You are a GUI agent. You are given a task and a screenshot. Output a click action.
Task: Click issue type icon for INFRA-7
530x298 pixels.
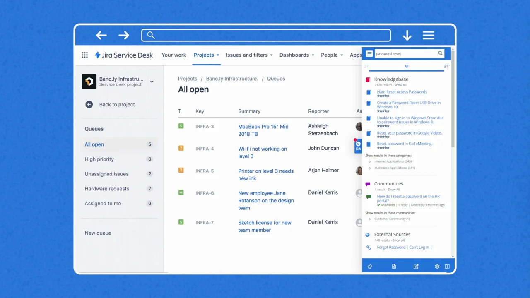(181, 222)
